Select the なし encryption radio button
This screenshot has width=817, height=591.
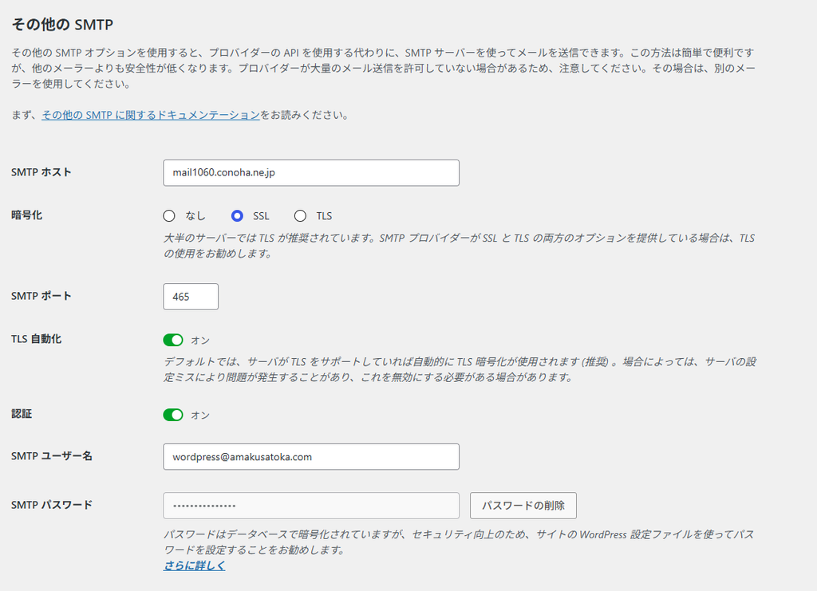click(x=169, y=215)
